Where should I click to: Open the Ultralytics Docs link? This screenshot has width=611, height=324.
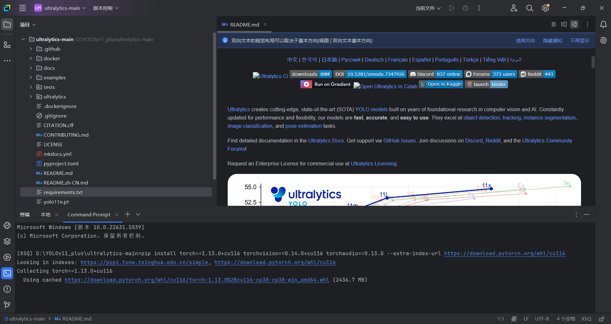click(326, 140)
